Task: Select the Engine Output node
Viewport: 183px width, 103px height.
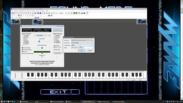Action: pyautogui.click(x=142, y=22)
